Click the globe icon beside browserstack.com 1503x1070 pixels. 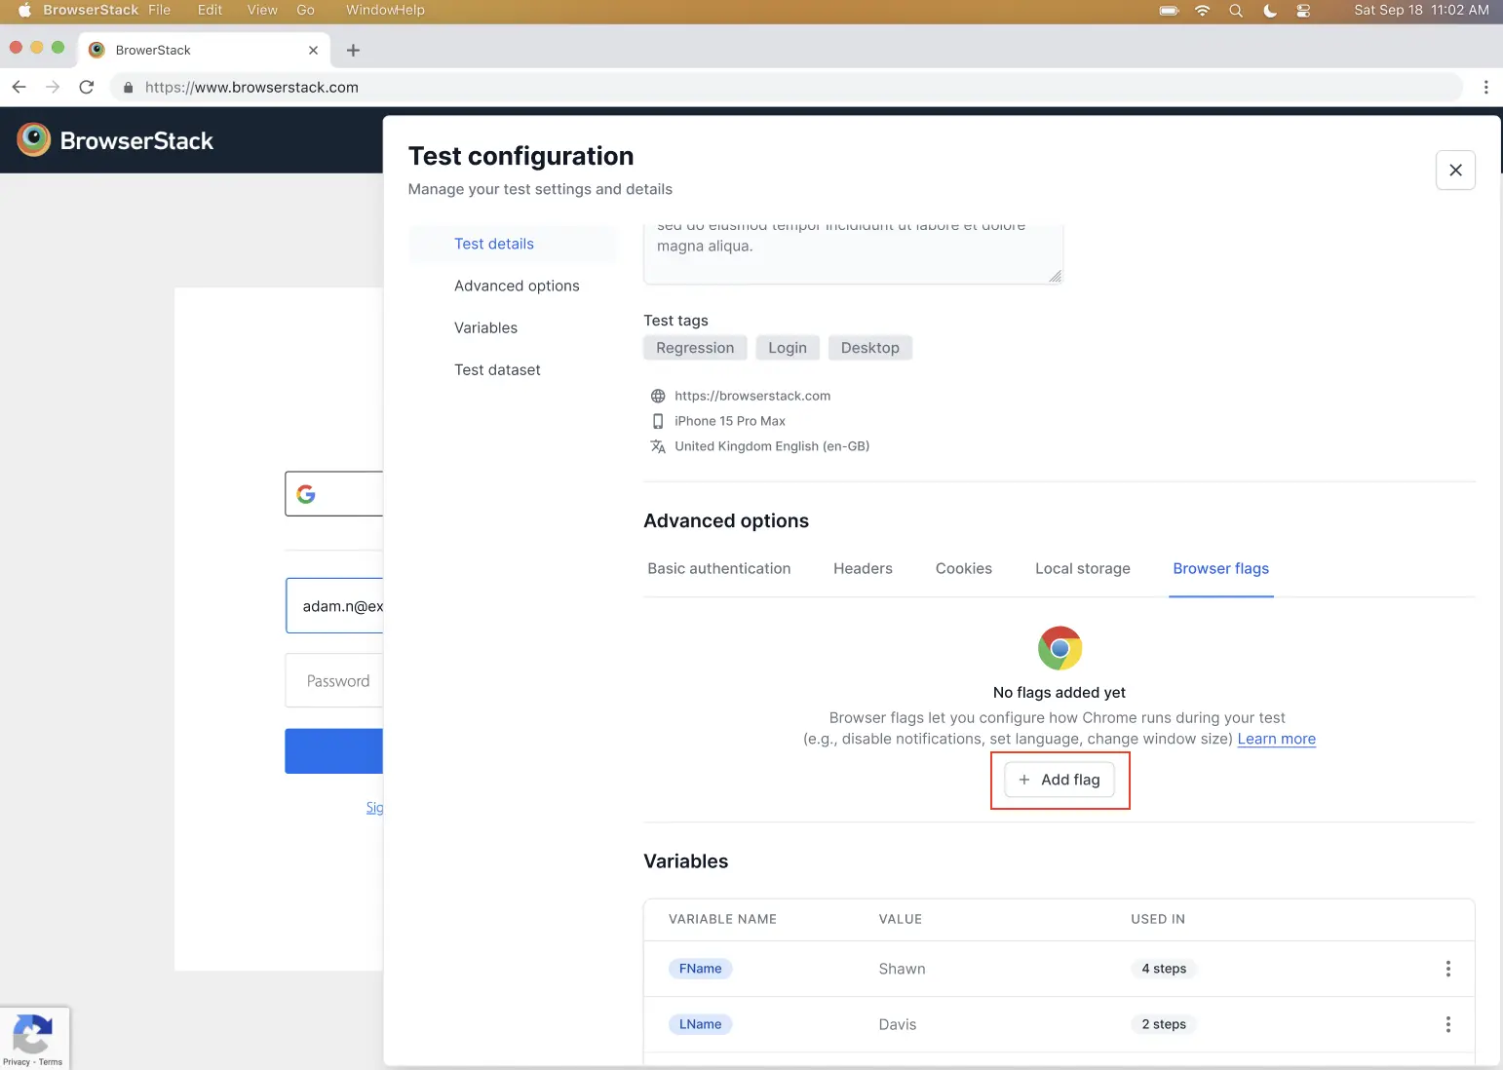[658, 396]
